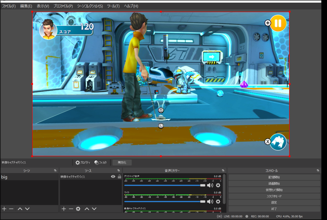Click the bottom-right red resize handle of preview
327x220 pixels.
(289, 156)
